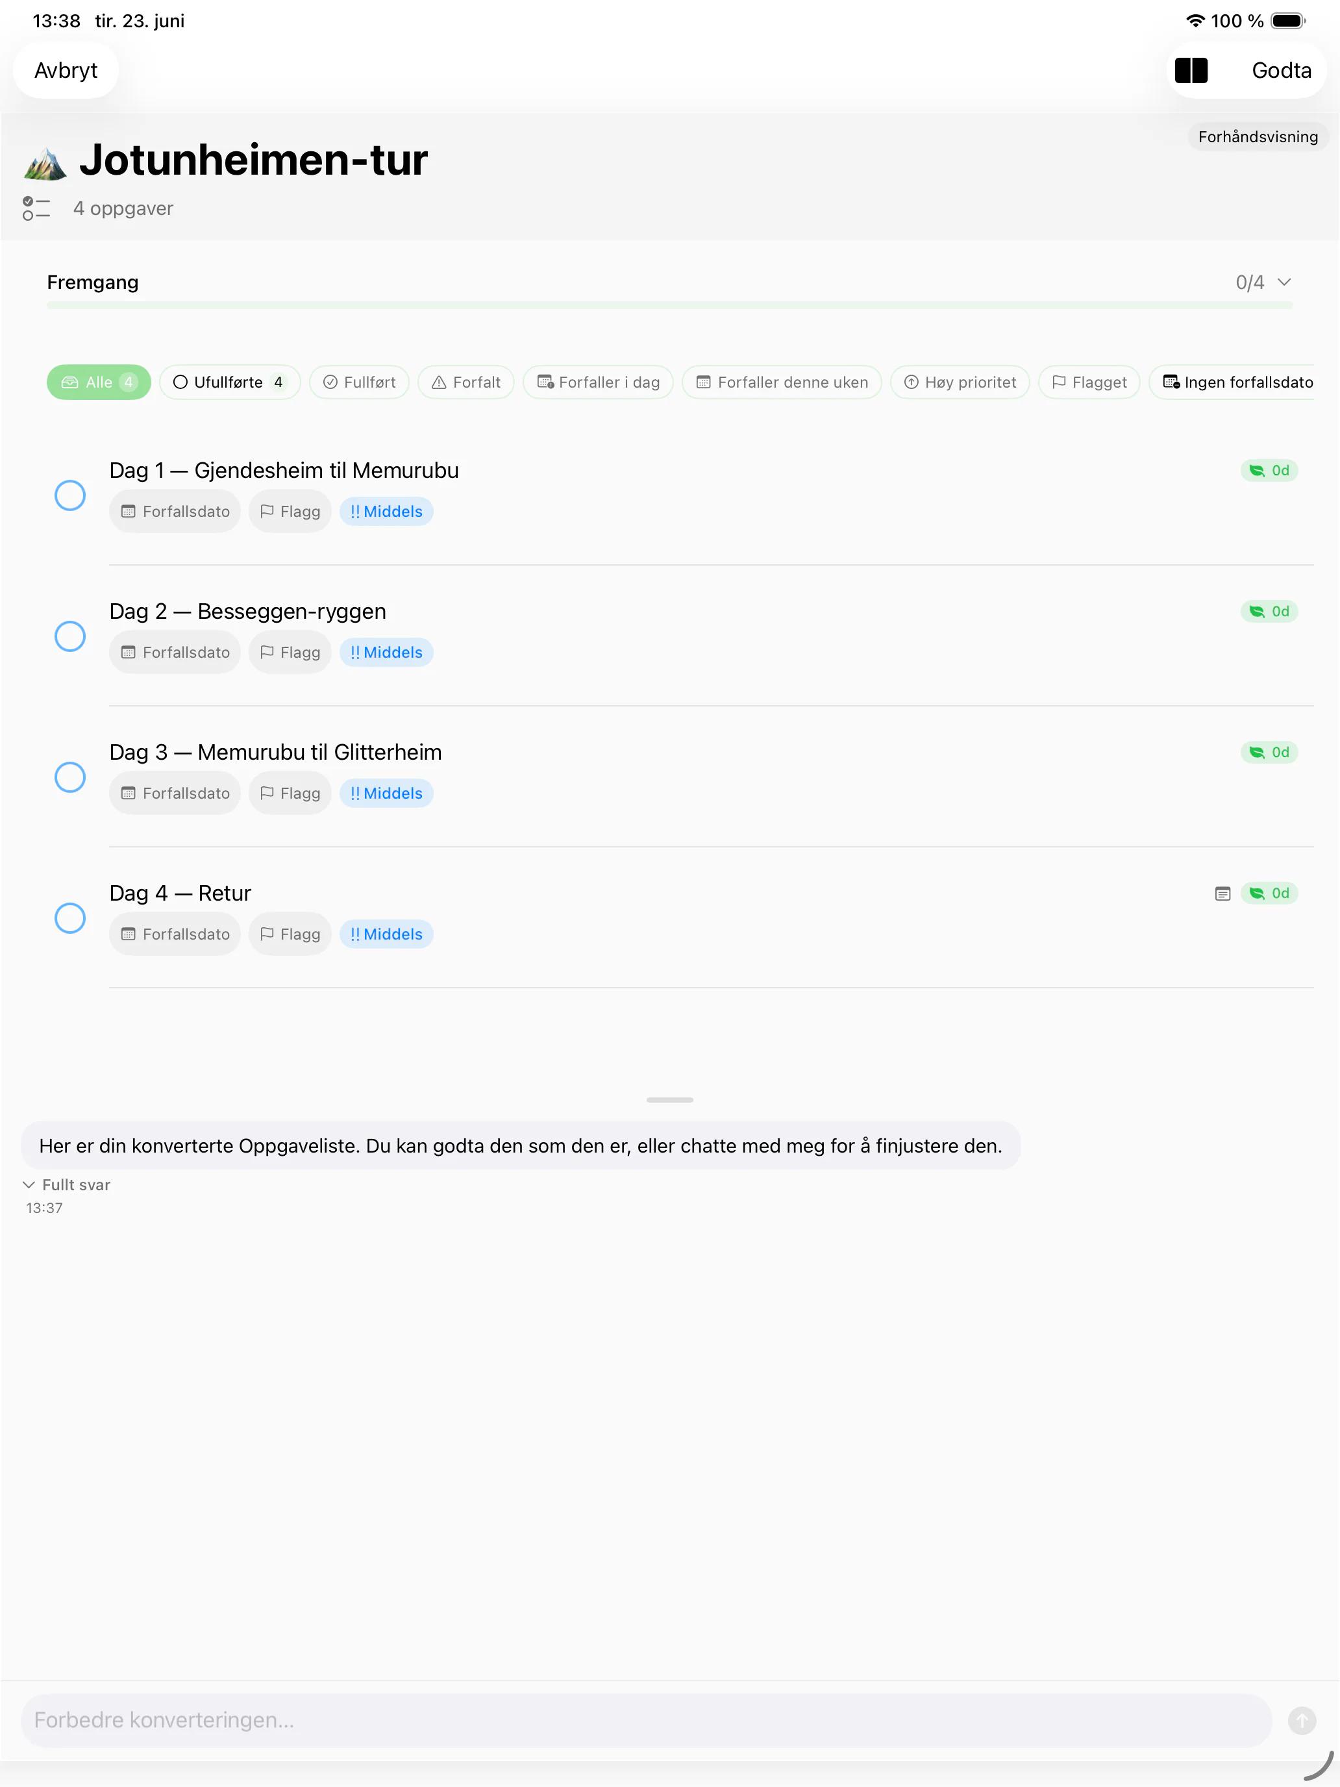Expand the Fremgang 0/4 chevron
Viewport: 1340px width, 1787px height.
pos(1284,282)
